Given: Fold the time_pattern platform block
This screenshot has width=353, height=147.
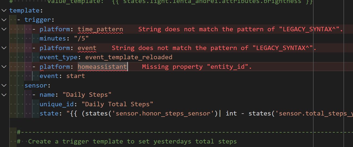Looking at the screenshot, I should [x=4, y=29].
